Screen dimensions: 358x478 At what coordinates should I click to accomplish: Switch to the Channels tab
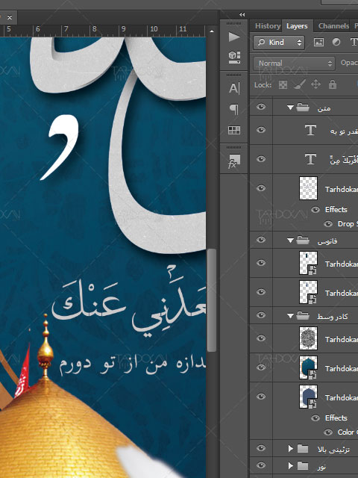coord(333,26)
